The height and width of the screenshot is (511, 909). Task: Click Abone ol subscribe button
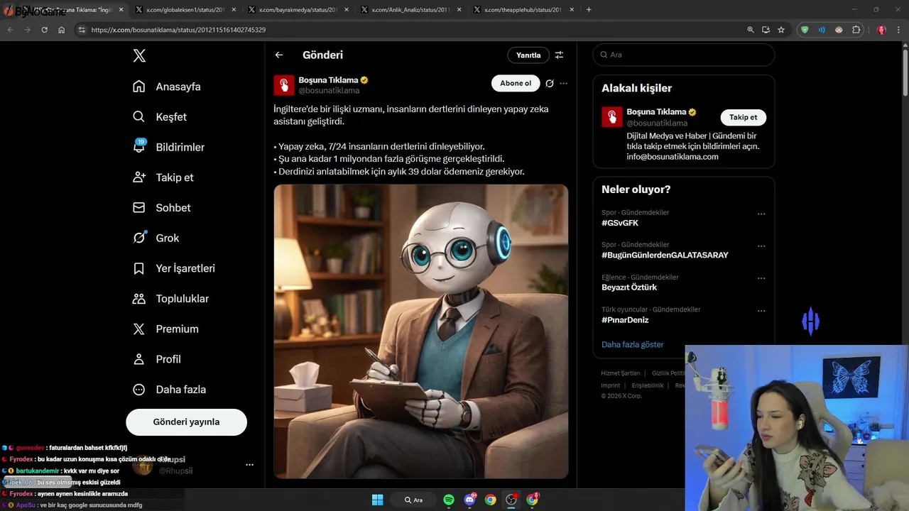click(516, 83)
